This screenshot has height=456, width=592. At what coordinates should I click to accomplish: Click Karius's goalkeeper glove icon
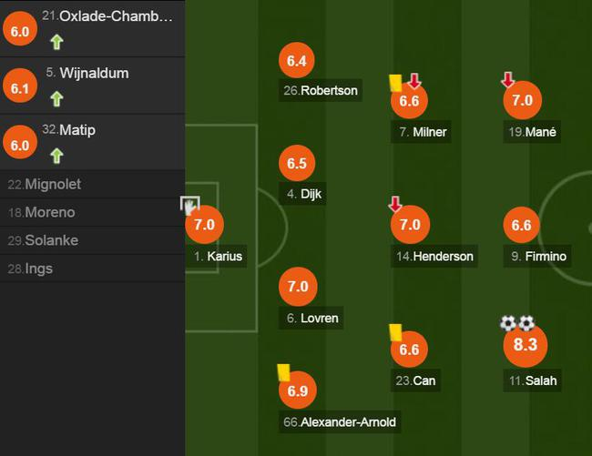[x=190, y=206]
